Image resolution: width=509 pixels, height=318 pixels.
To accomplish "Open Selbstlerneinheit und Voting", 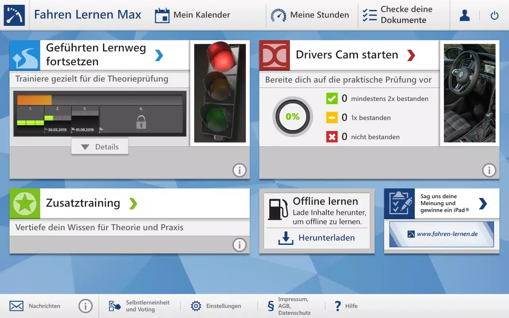I will coord(139,306).
